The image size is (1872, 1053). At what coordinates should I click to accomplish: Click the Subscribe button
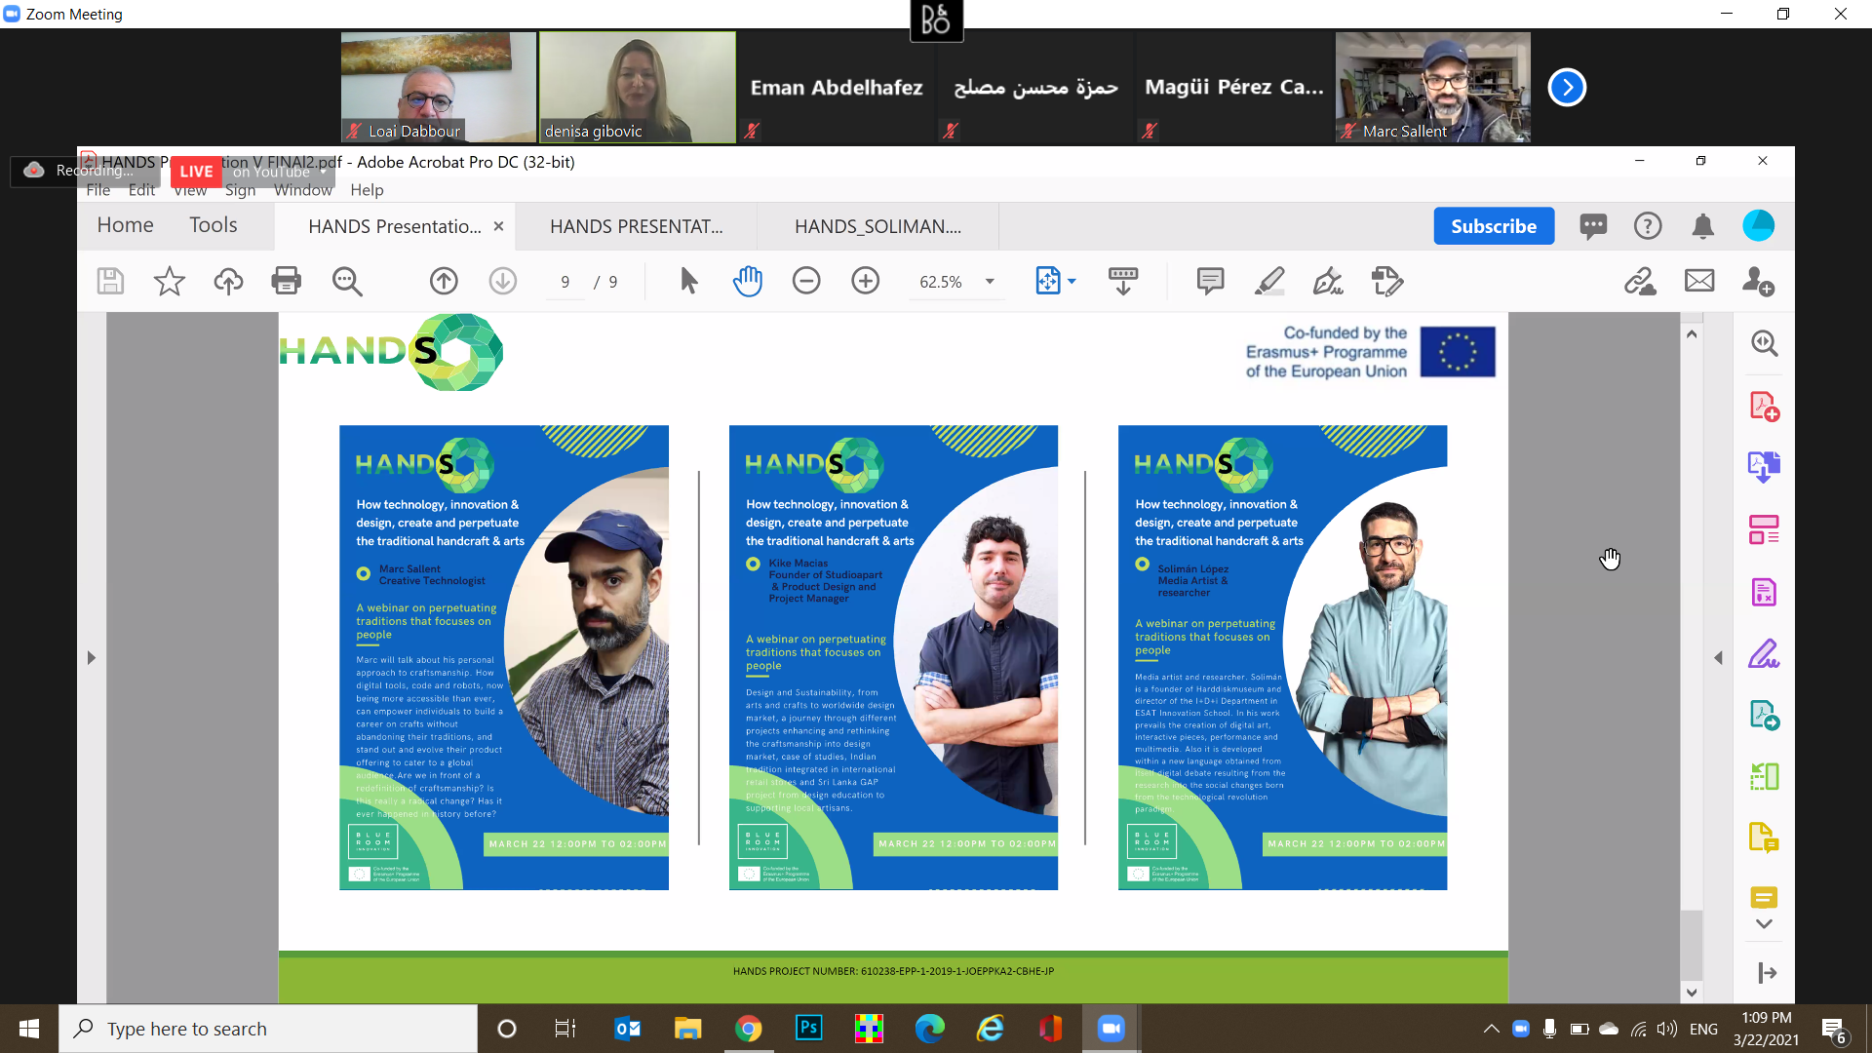point(1493,226)
